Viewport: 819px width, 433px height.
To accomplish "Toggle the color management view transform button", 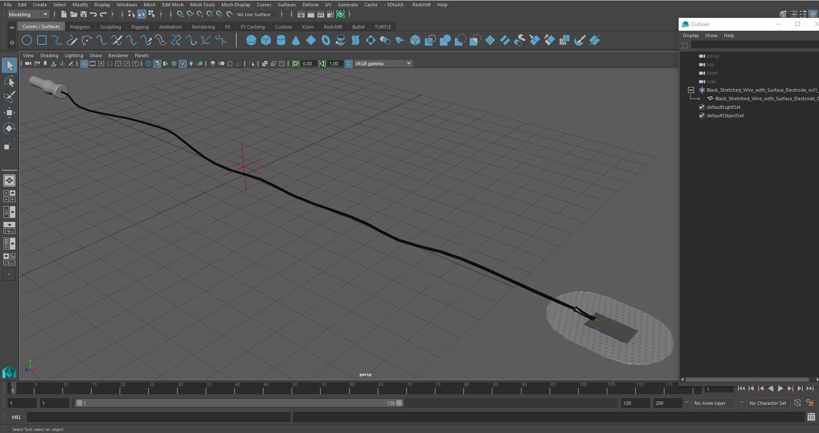I will (349, 64).
